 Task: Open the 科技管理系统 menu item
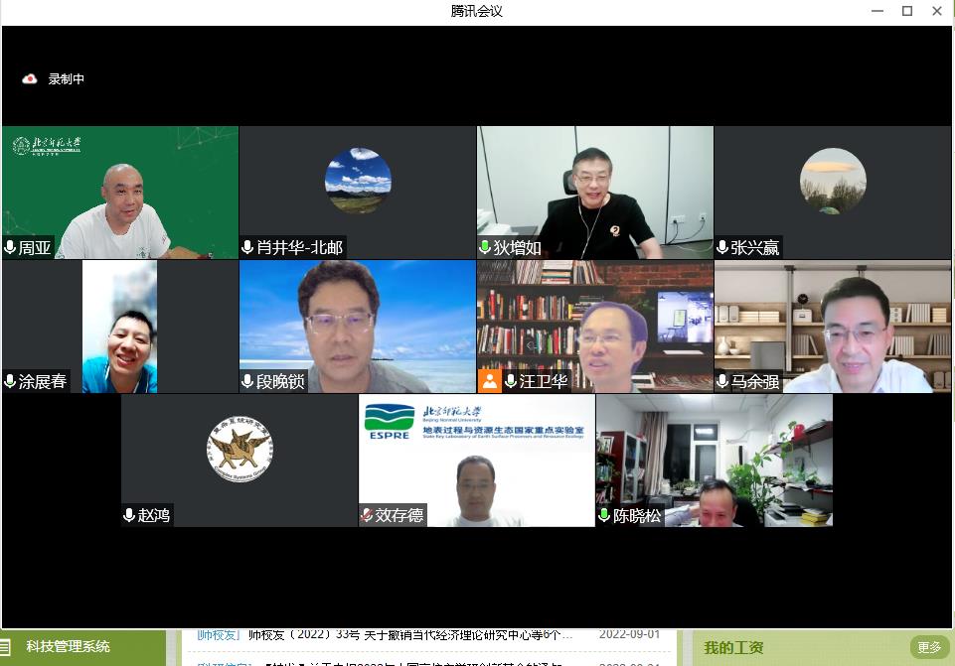click(x=68, y=647)
